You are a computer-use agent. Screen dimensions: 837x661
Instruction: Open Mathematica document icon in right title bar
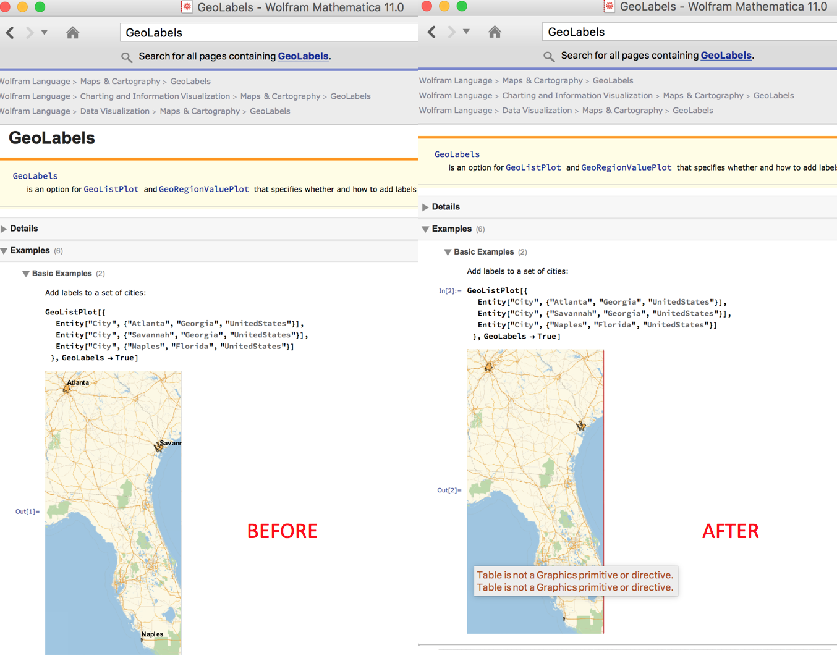coord(609,7)
